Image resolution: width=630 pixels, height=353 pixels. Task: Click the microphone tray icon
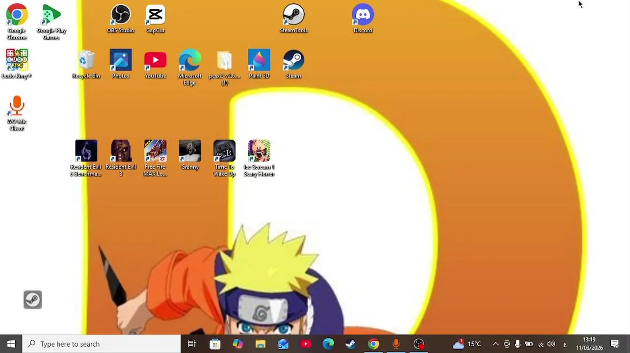point(518,344)
